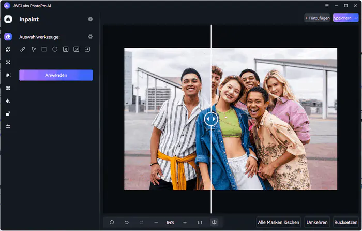This screenshot has height=231, width=362.
Task: Open the sparkle effects sidebar tool
Action: (x=8, y=75)
